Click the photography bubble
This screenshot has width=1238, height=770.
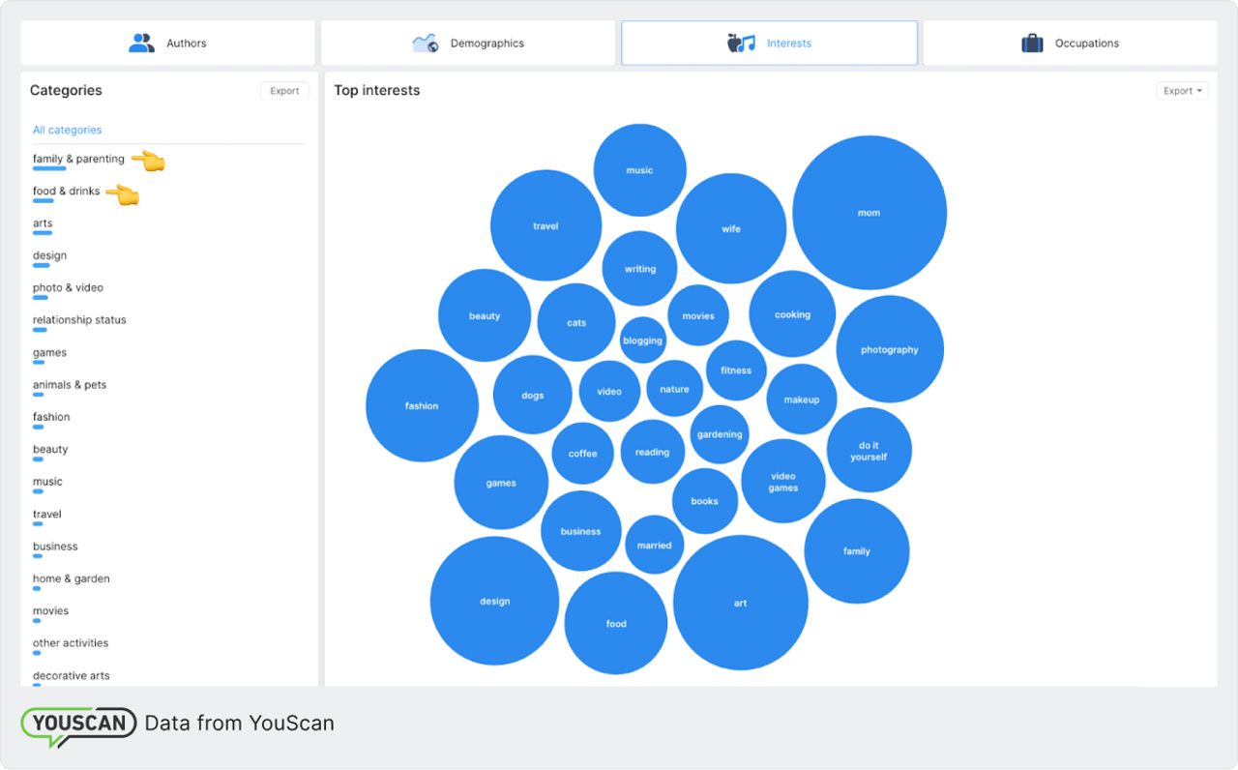890,349
